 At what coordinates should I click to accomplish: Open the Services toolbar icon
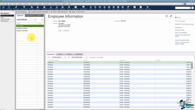[134, 8]
